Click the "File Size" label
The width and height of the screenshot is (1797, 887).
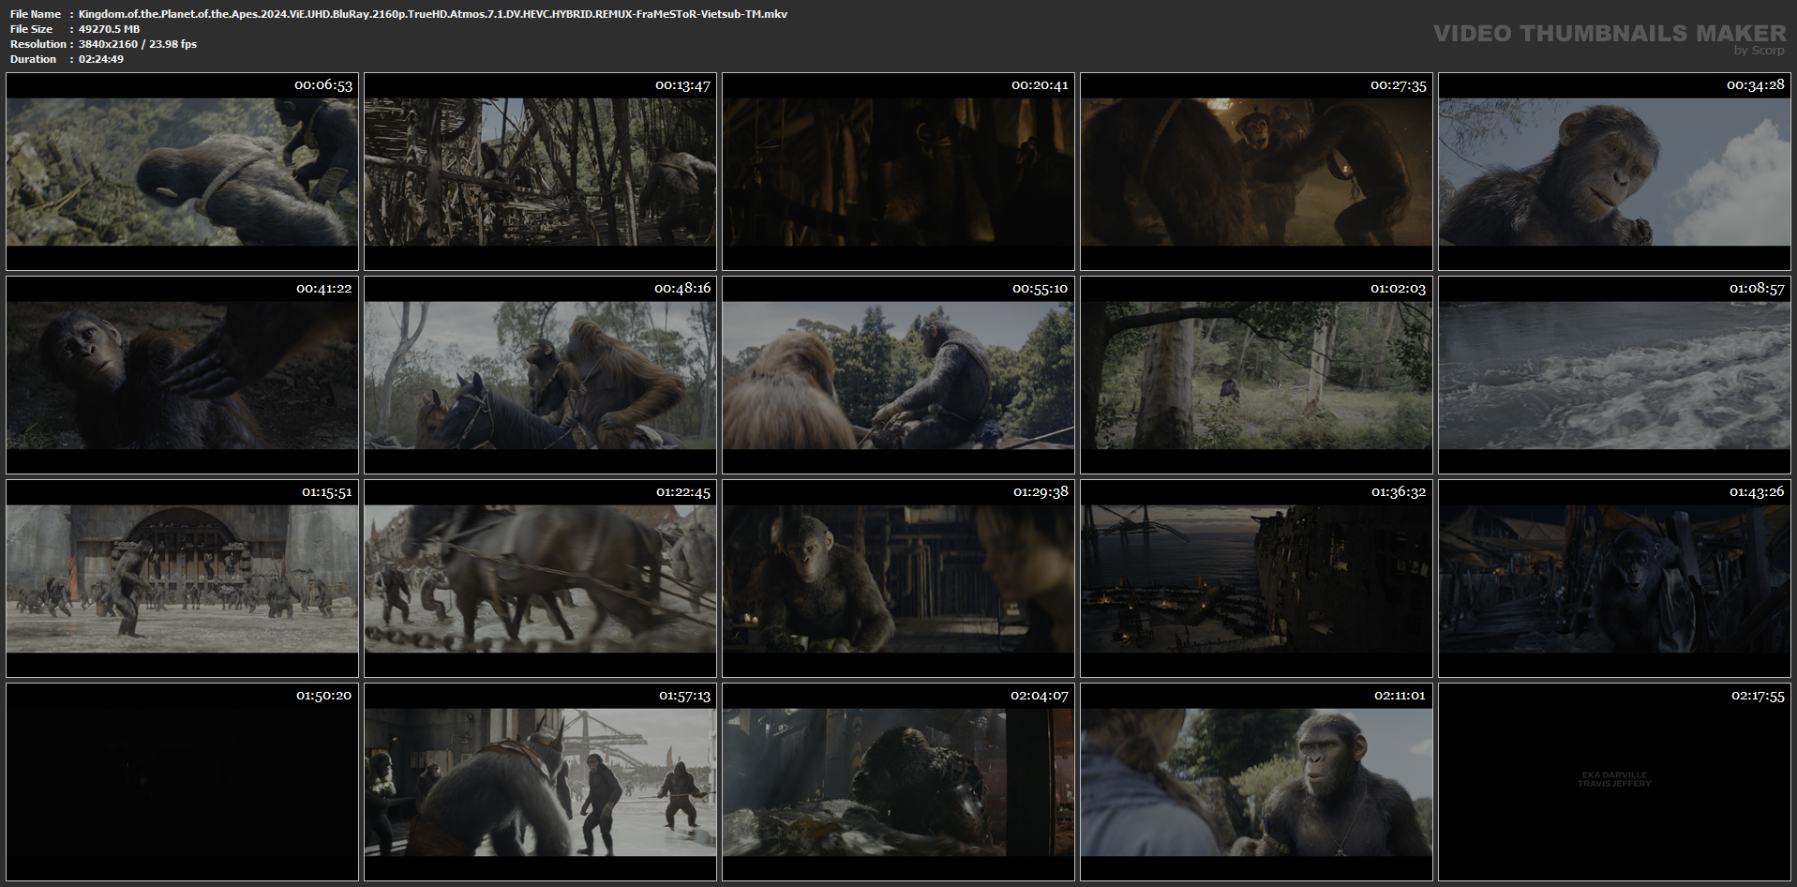[32, 29]
